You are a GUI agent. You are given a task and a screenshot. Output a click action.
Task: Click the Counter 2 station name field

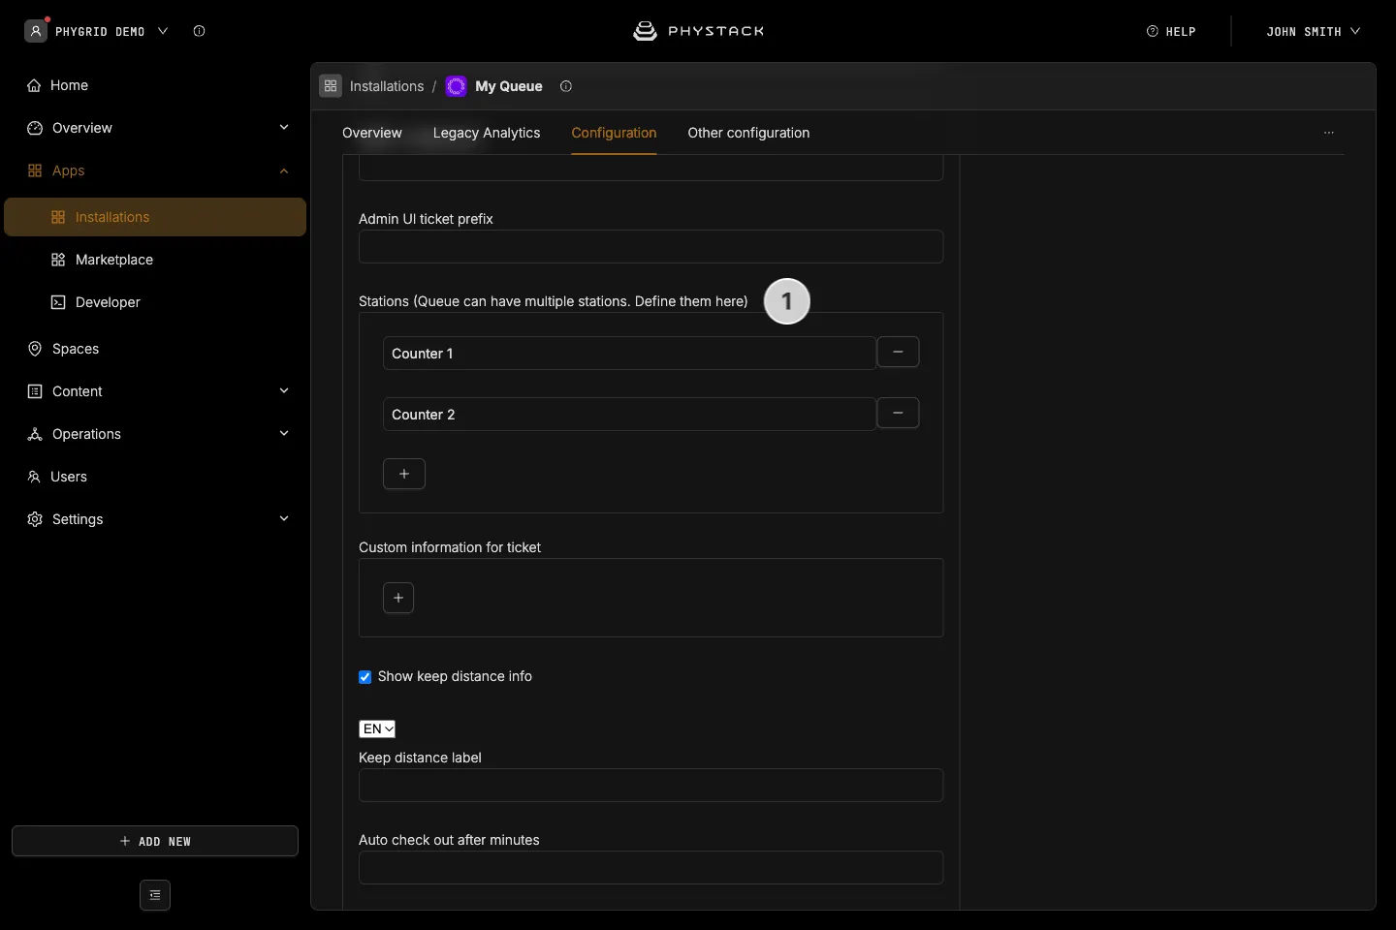coord(629,414)
